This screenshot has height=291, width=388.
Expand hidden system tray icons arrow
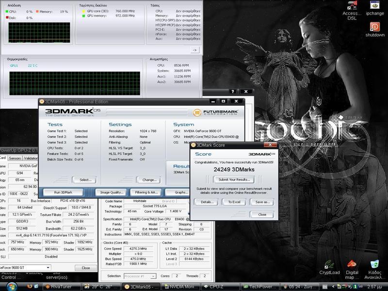point(333,287)
